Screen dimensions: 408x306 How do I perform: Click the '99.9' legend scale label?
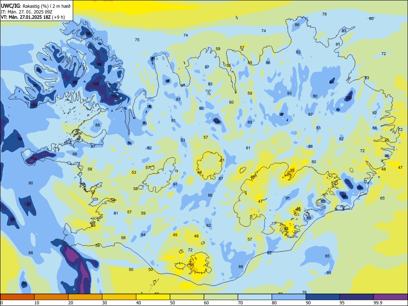377,303
